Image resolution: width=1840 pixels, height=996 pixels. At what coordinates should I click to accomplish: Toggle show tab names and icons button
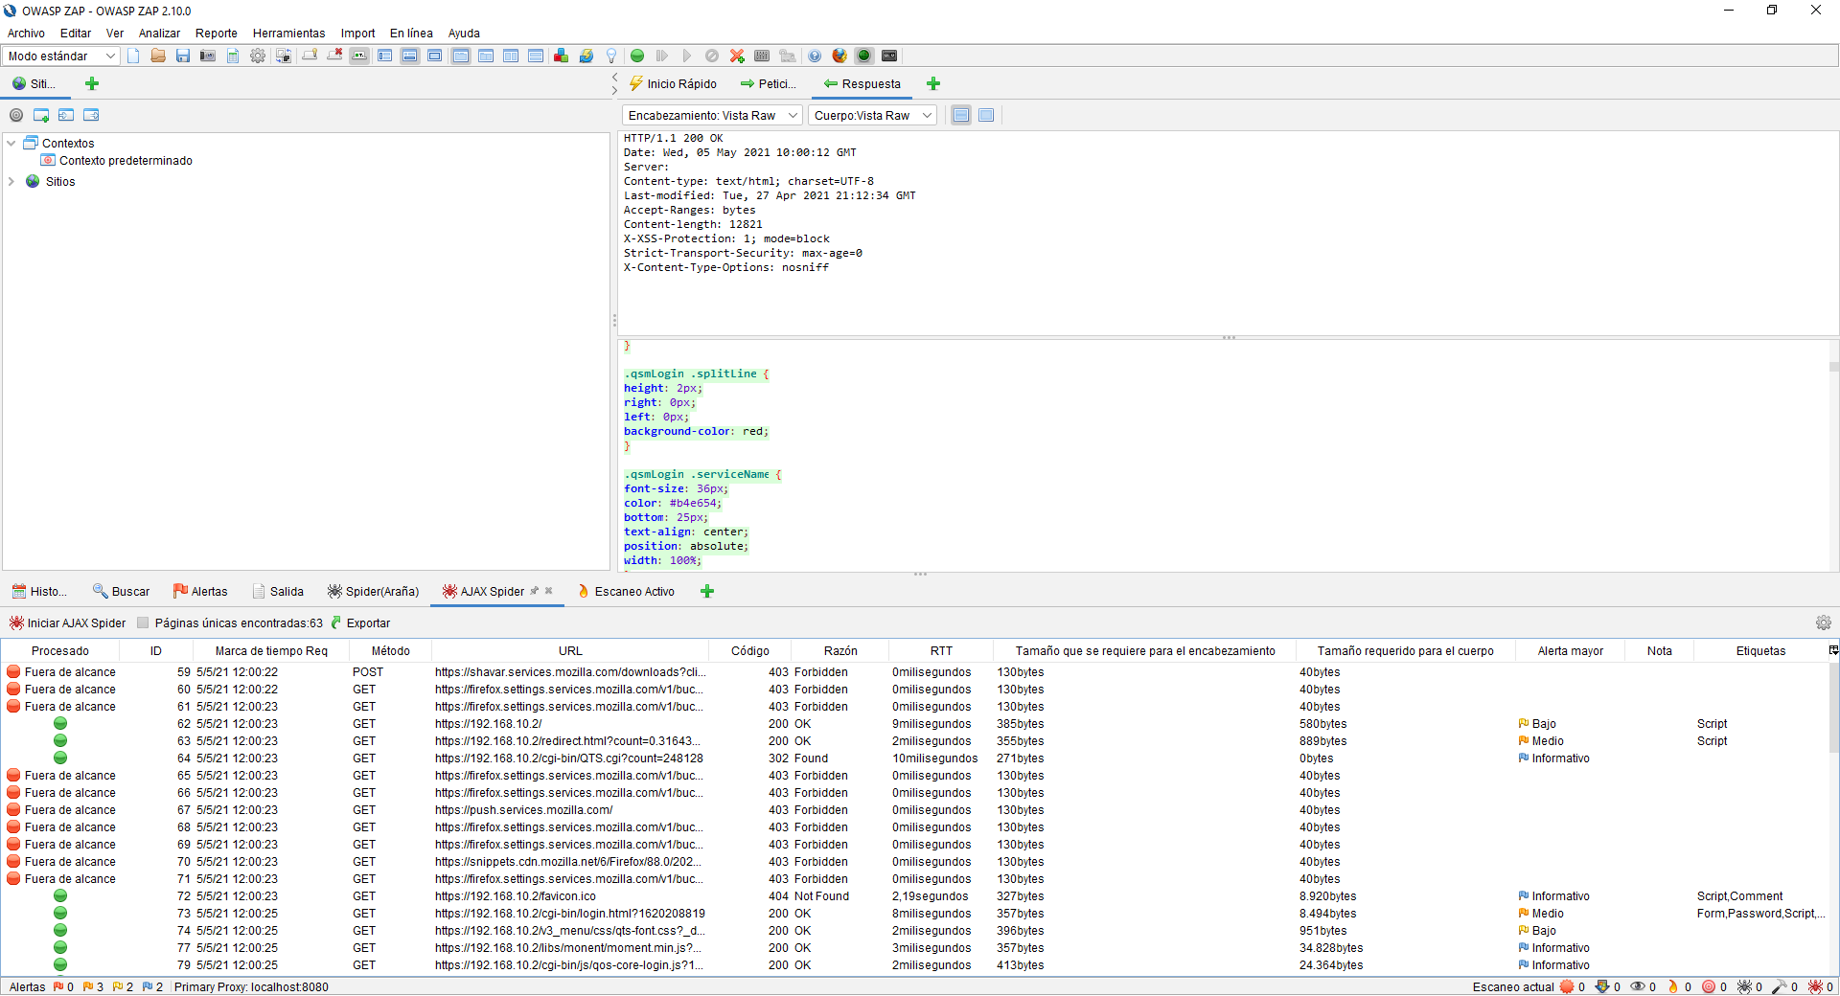point(359,56)
